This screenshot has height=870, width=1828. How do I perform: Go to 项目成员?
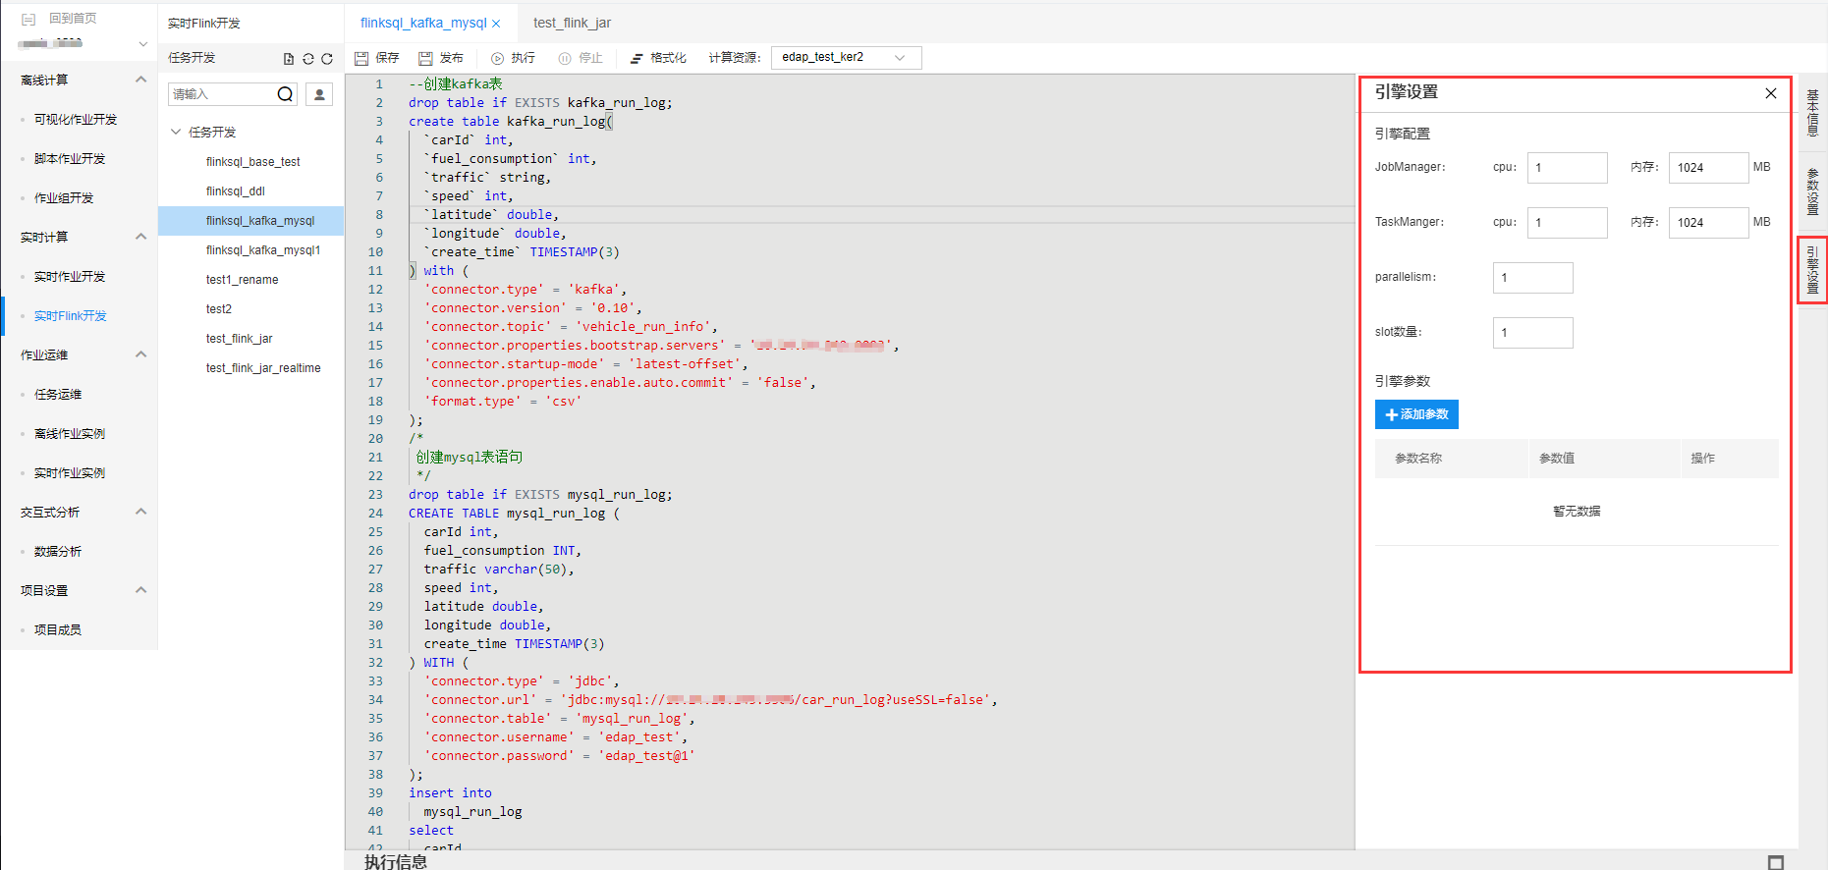tap(58, 629)
